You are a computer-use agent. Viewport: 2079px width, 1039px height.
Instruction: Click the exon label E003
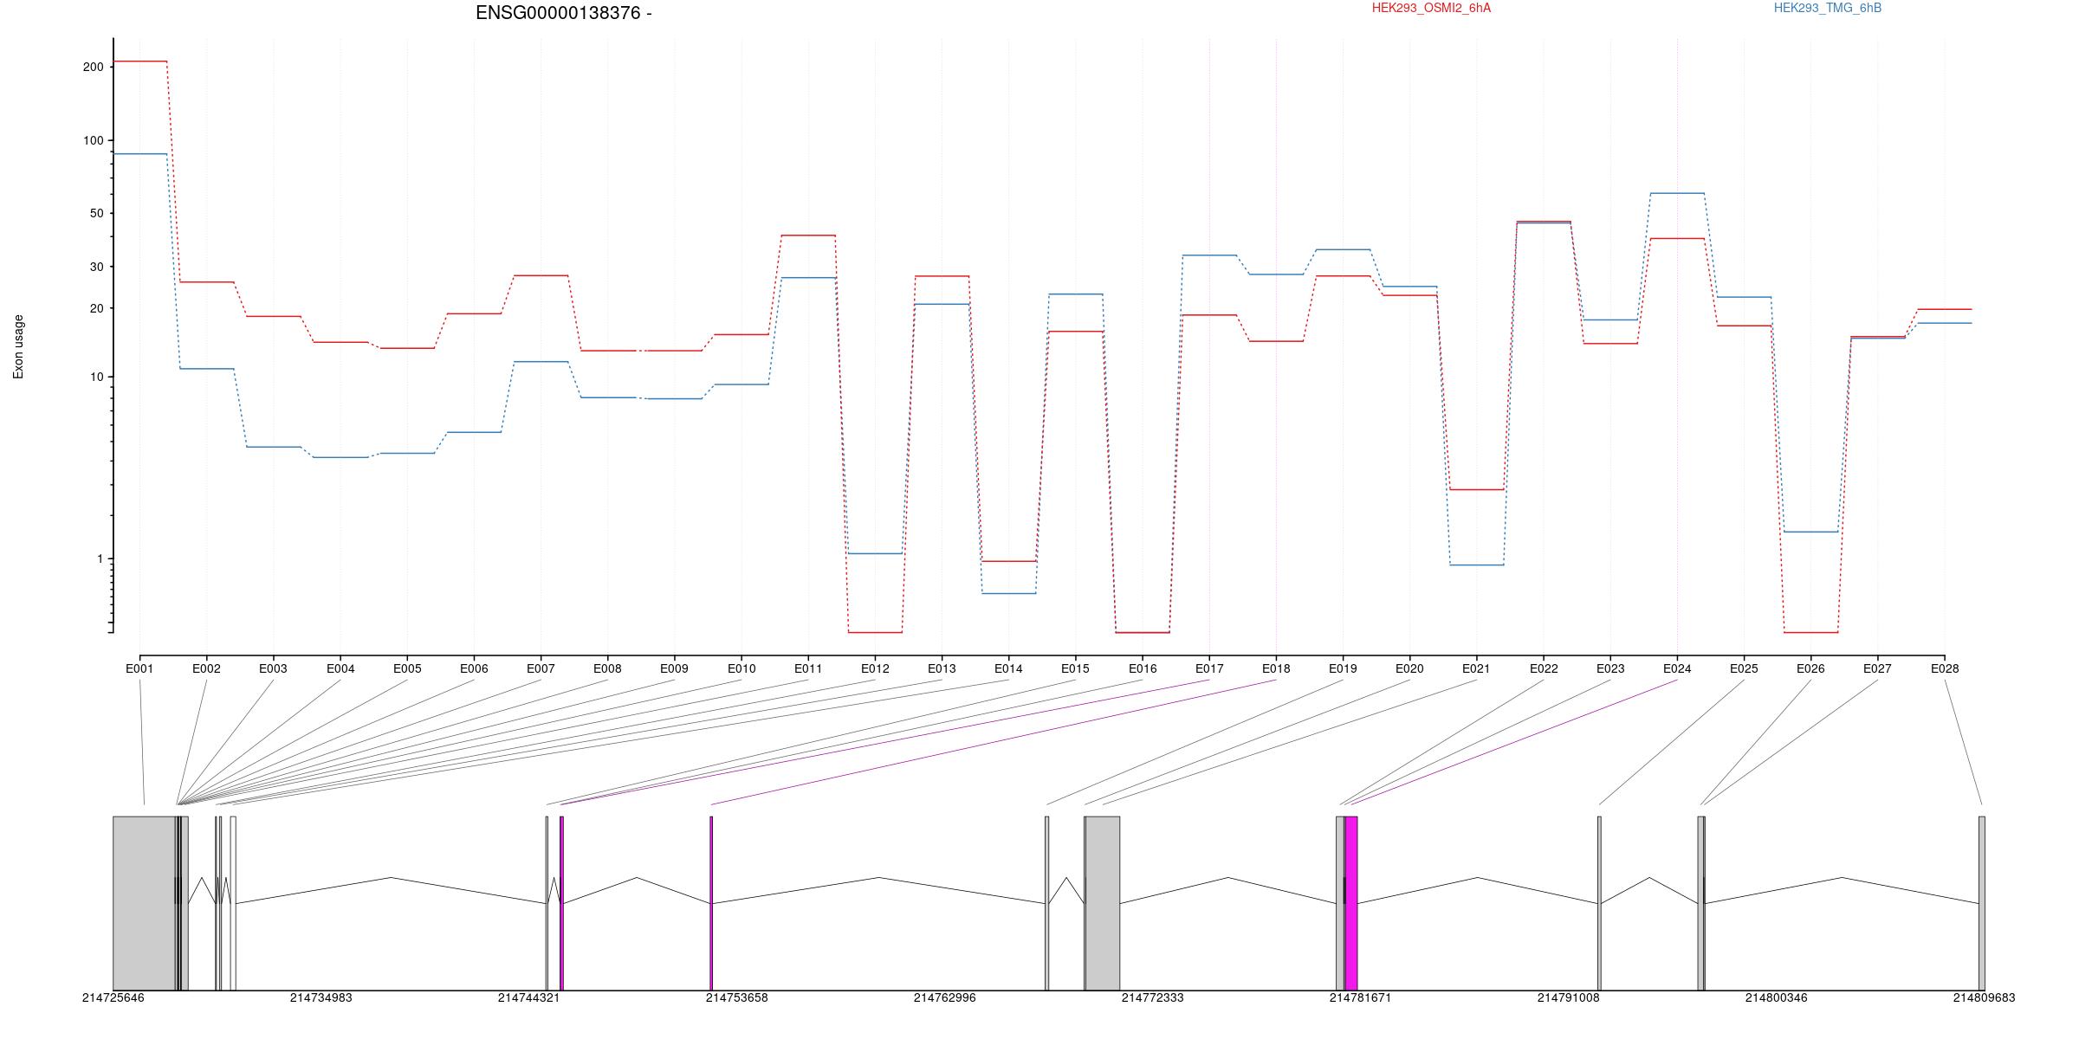[x=273, y=668]
